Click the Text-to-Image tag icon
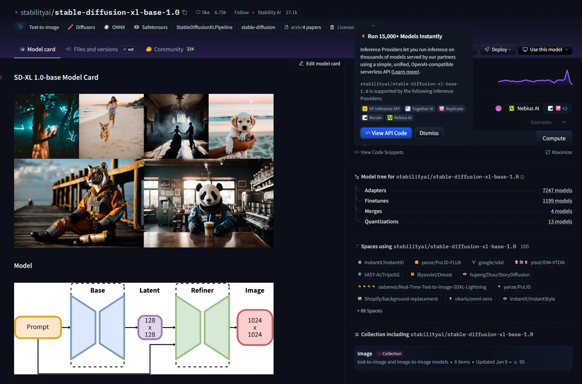Screen dimensions: 582x384 (21, 27)
